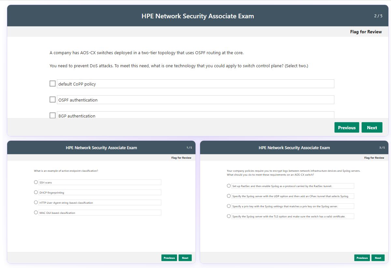Select the TLS option valid certificate answer
The image size is (391, 268).
229,216
